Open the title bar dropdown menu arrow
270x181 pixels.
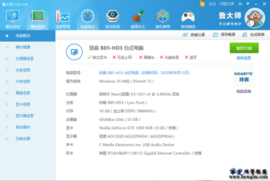pyautogui.click(x=248, y=4)
